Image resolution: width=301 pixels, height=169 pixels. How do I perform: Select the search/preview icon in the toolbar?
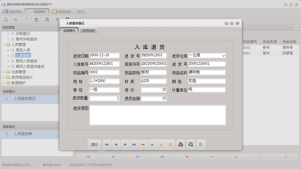tap(5, 19)
